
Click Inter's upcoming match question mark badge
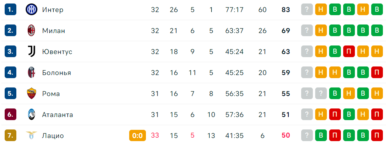coord(307,10)
